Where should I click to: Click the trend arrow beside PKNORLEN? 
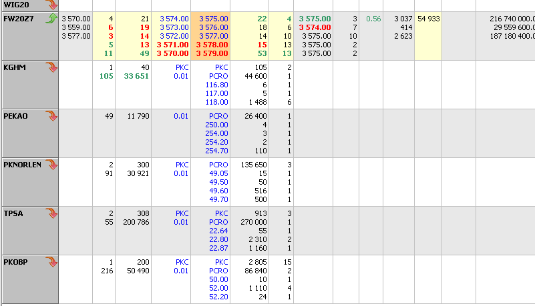click(x=51, y=164)
